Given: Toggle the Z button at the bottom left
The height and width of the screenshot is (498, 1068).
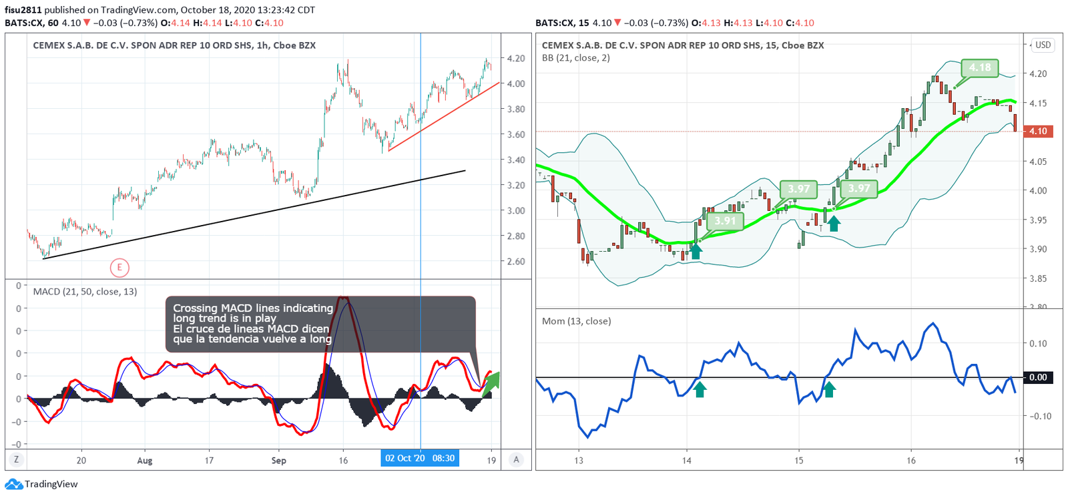Looking at the screenshot, I should click(x=16, y=459).
